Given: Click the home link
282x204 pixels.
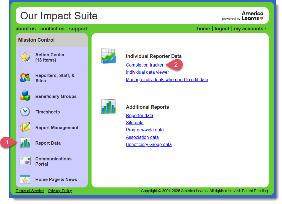Looking at the screenshot, I should click(x=203, y=29).
